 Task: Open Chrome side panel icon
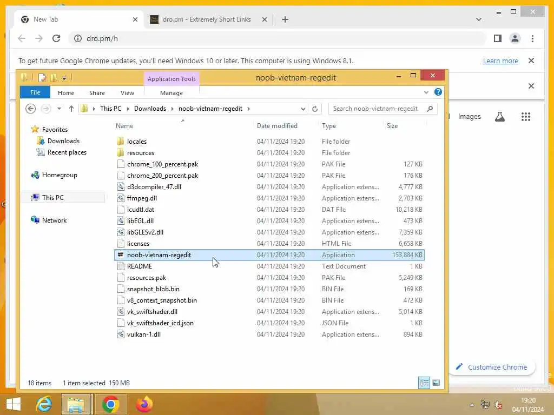tap(498, 38)
